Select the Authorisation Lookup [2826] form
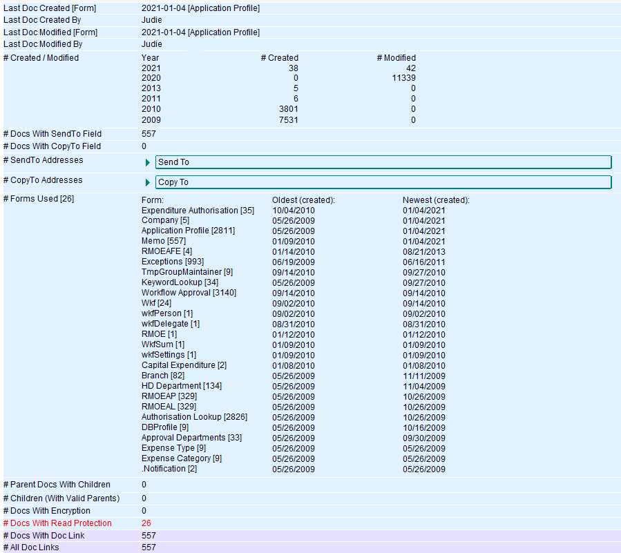 click(x=194, y=417)
